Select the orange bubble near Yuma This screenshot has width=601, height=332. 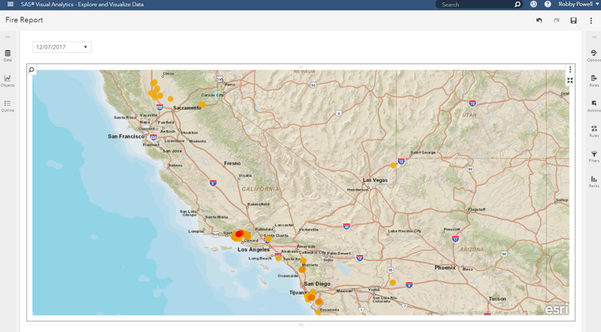(392, 282)
